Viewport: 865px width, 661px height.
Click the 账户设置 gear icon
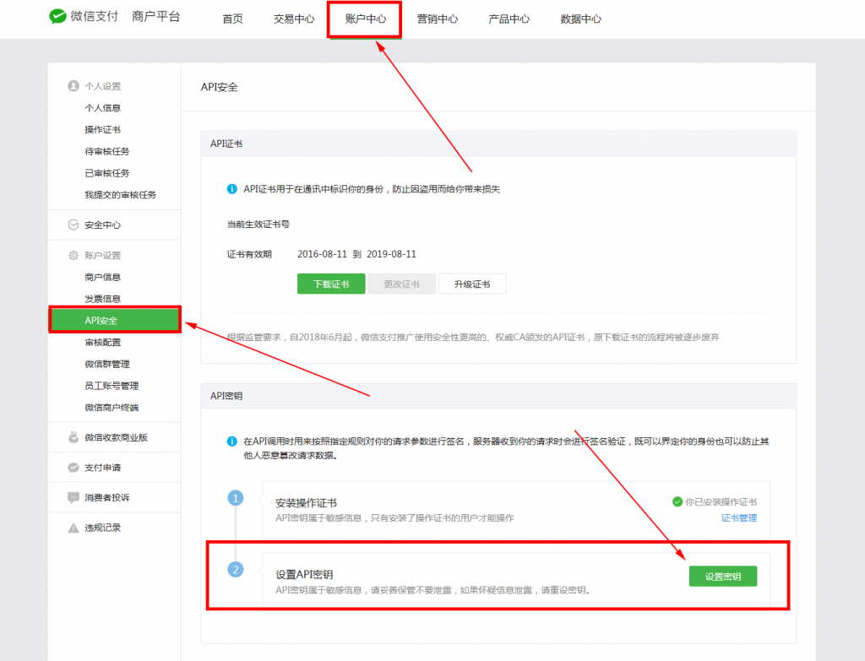(x=73, y=255)
